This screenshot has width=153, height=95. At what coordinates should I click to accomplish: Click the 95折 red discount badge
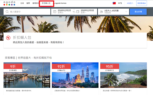click(x=110, y=66)
